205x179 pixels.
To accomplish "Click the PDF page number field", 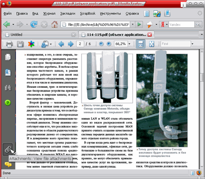I will pos(80,44).
